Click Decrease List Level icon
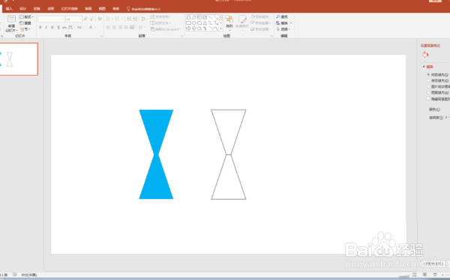Viewport: 450px width, 280px height. 129,19
